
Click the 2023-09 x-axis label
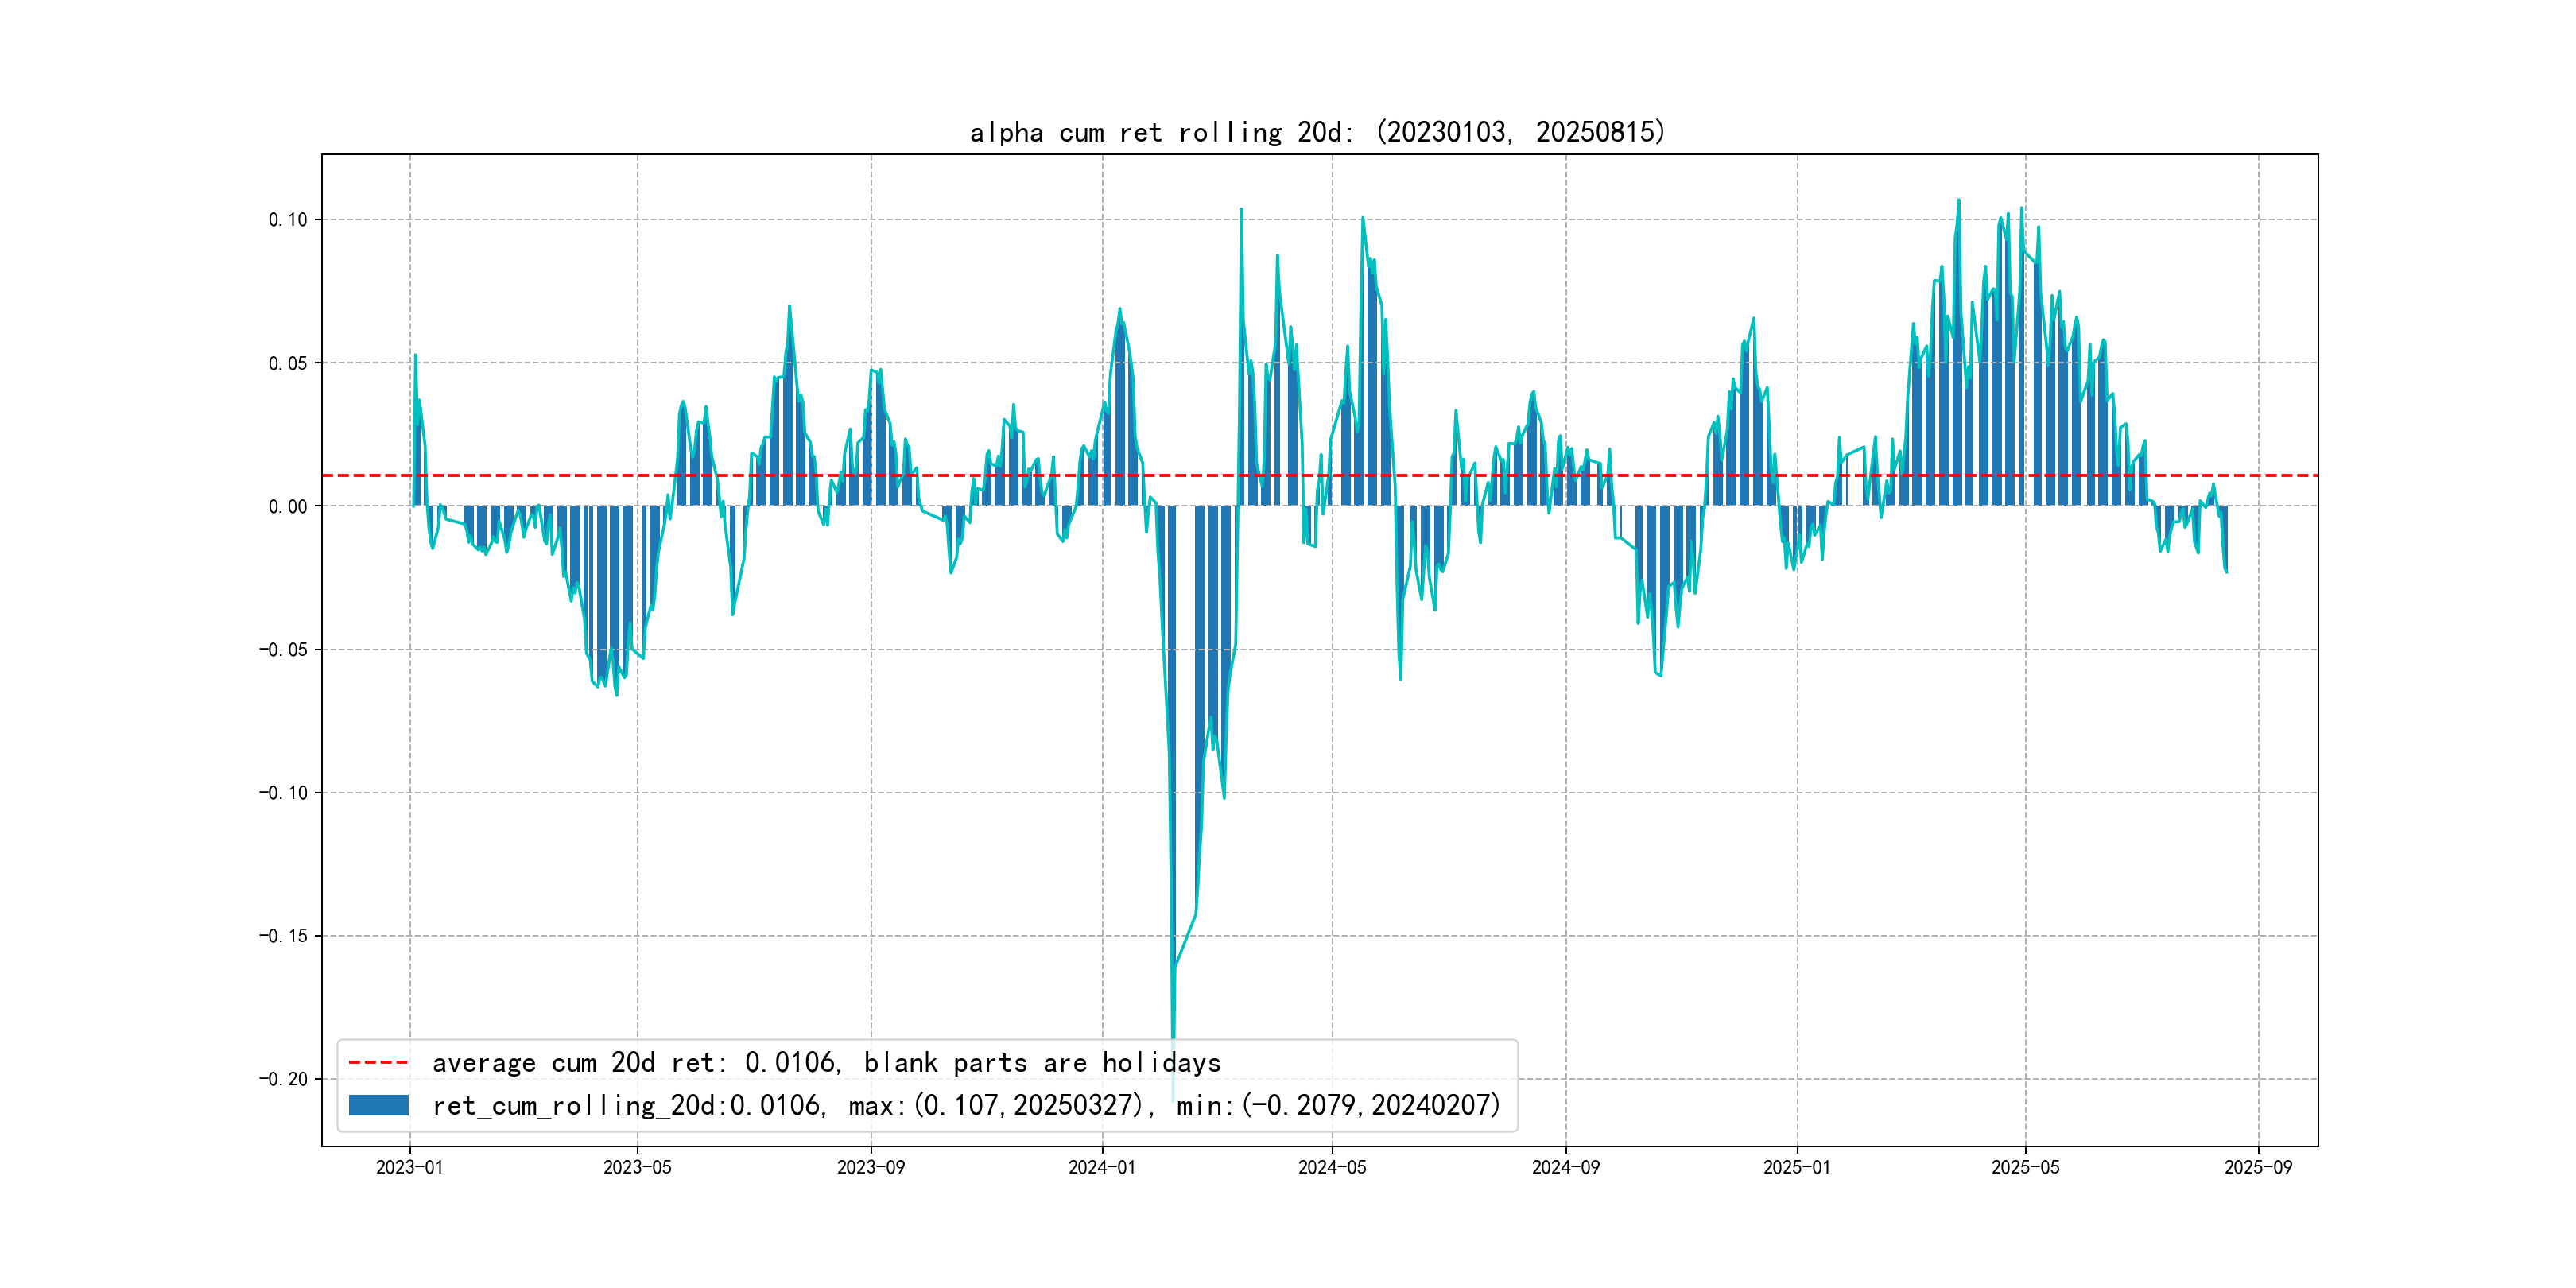click(x=870, y=1167)
